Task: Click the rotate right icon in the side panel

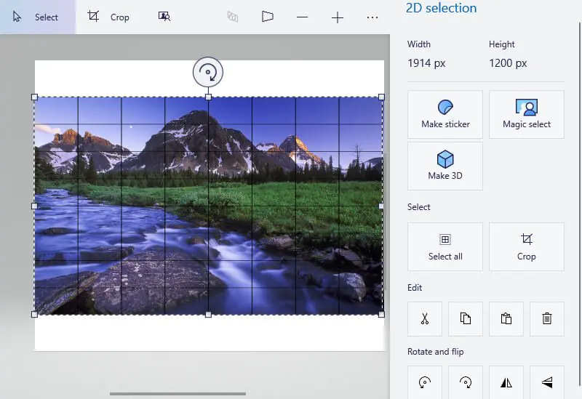Action: pos(466,382)
